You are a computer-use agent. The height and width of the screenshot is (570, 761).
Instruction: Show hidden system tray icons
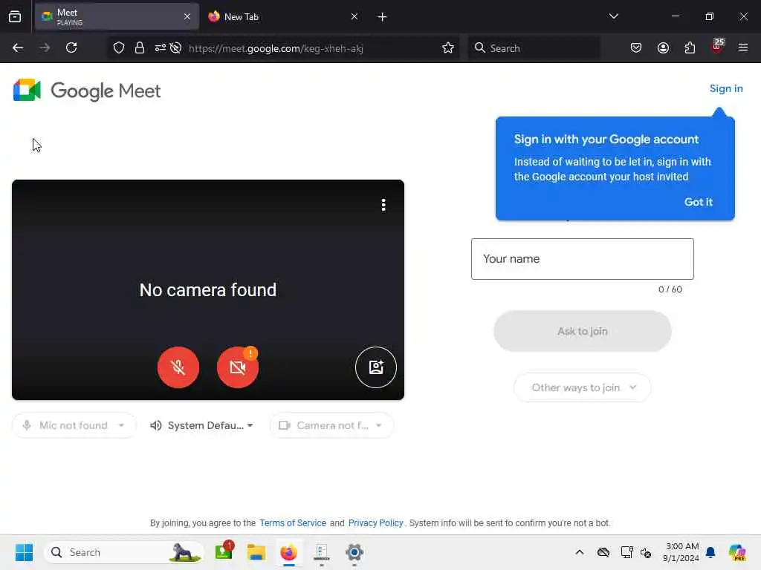tap(579, 552)
